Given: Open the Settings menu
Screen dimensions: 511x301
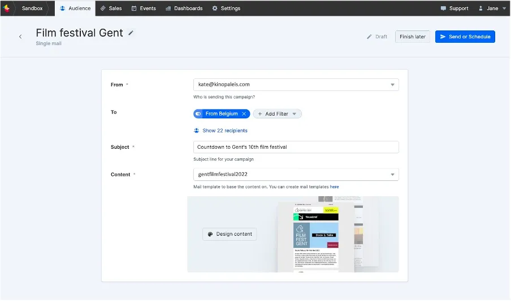Looking at the screenshot, I should pos(226,8).
